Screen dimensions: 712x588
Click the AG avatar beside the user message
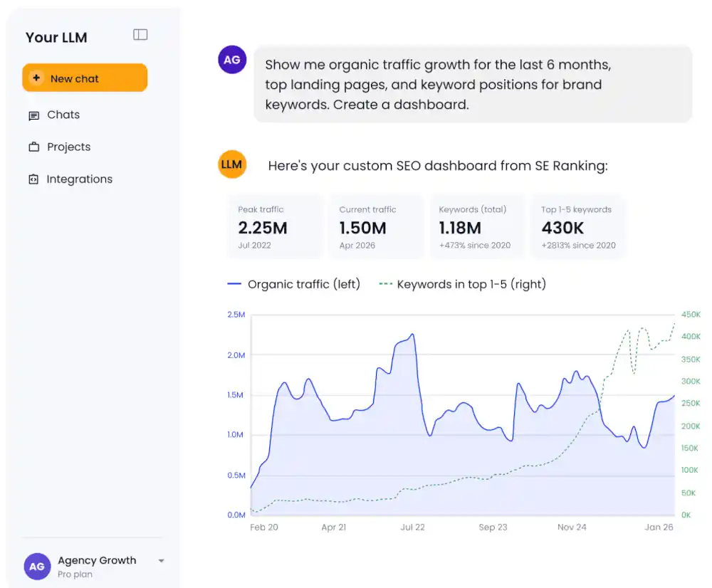point(232,60)
